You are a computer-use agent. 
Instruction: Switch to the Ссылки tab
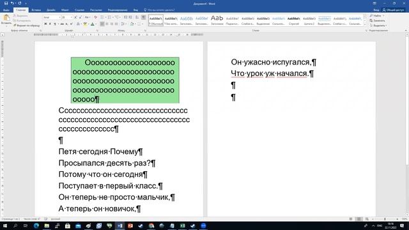tap(79, 10)
